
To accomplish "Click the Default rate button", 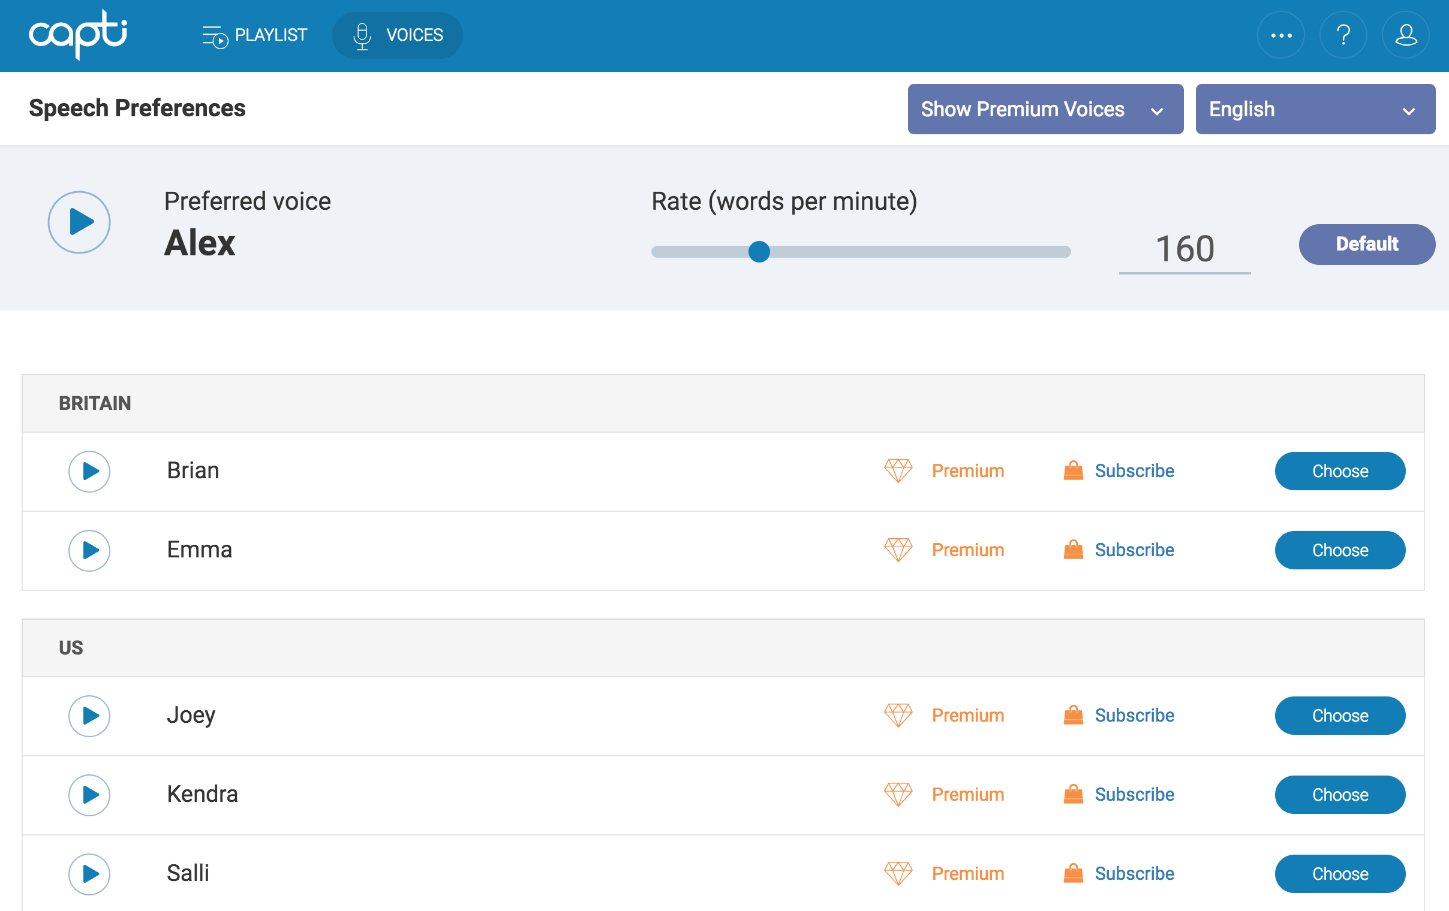I will (1367, 244).
